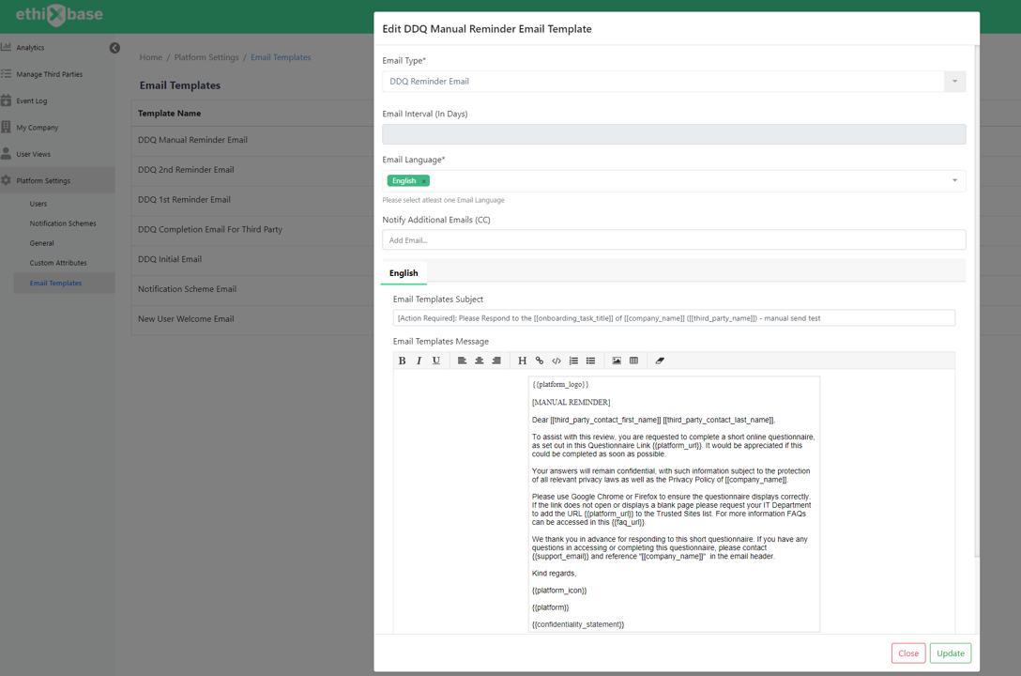This screenshot has width=1021, height=676.
Task: Open the Email Type dropdown arrow
Action: (x=954, y=82)
